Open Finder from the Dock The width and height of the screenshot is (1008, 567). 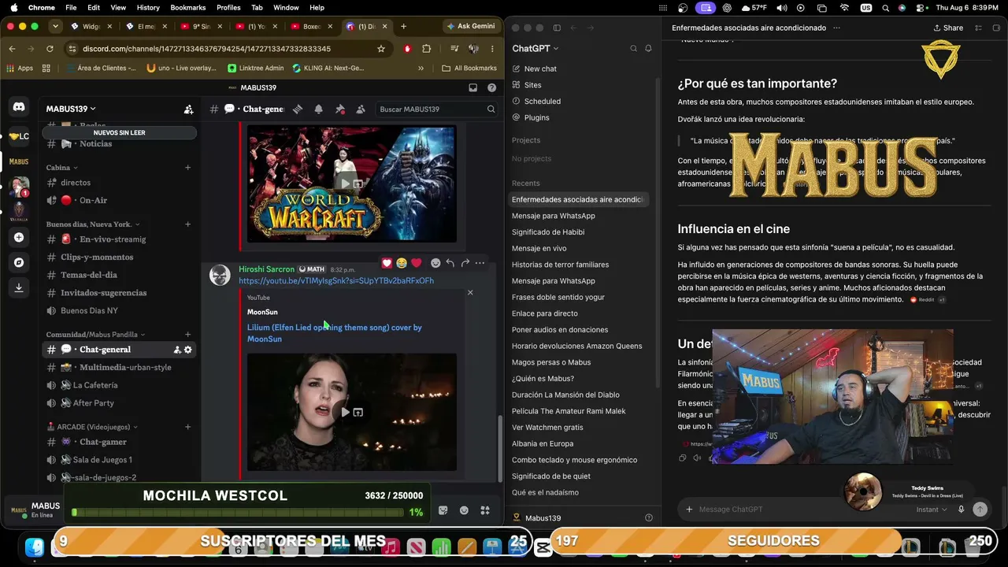(34, 547)
